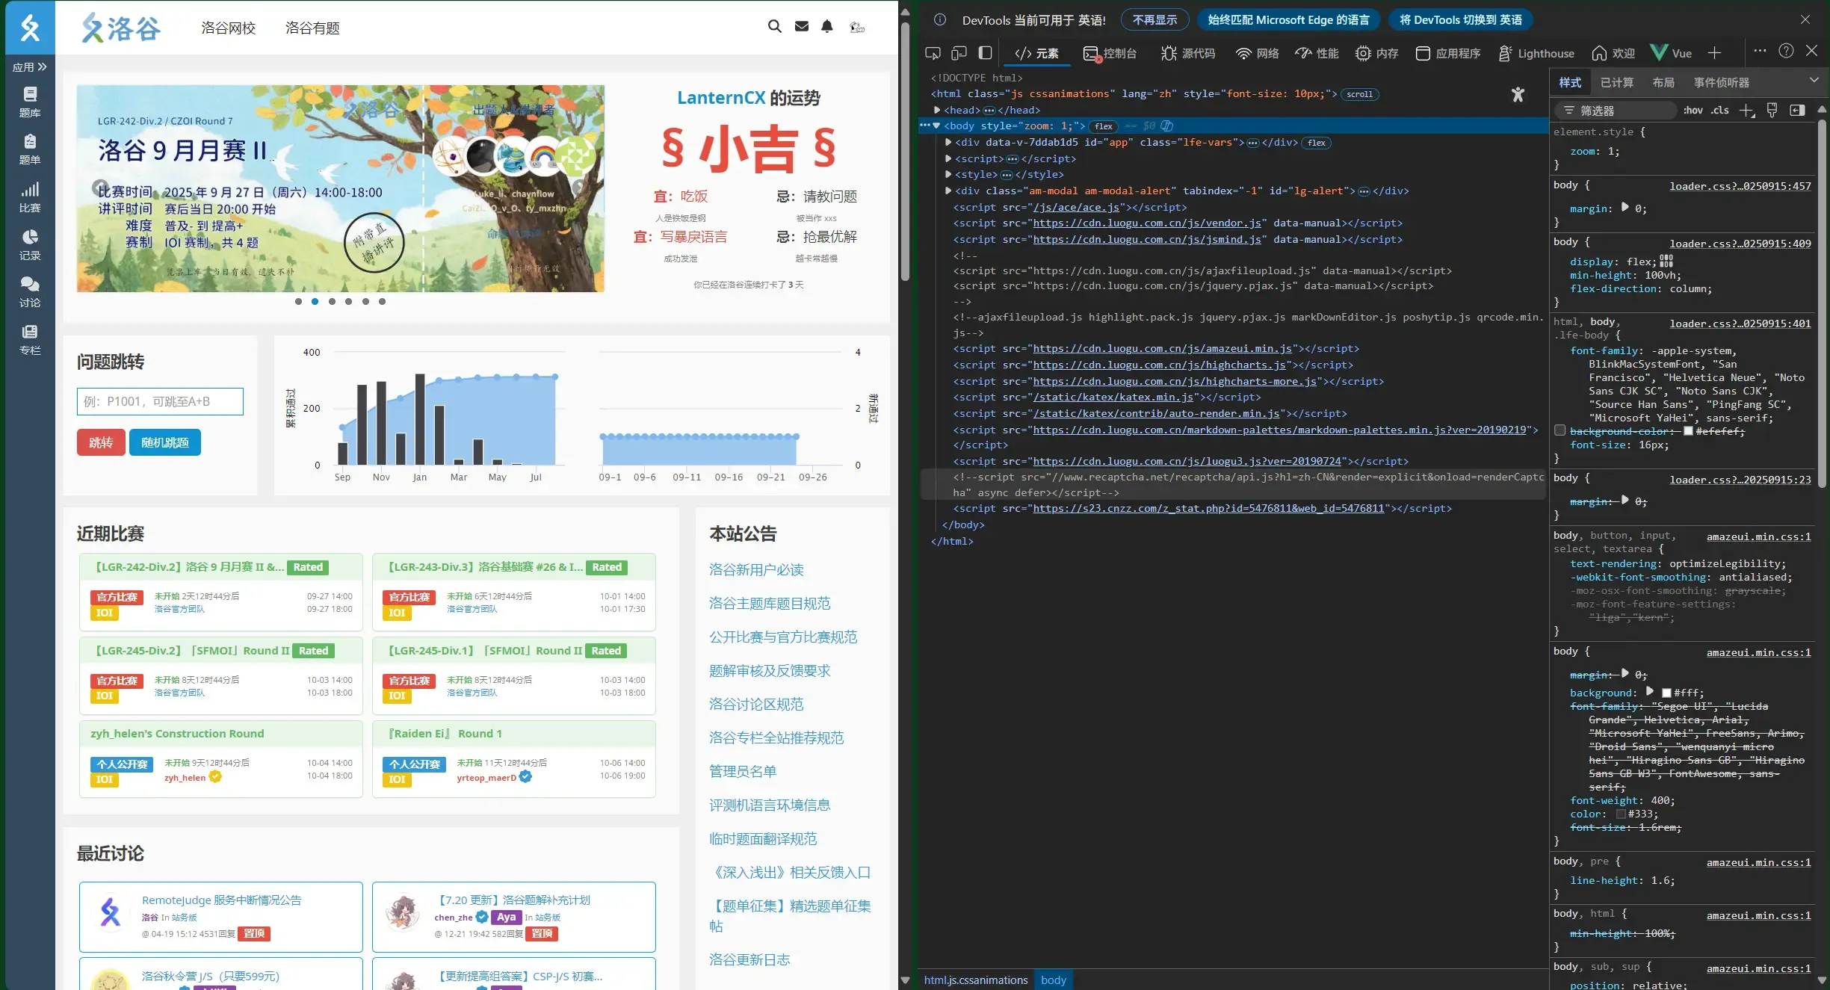Add a DevTools tool with the plus tab icon
The width and height of the screenshot is (1830, 990).
click(x=1714, y=53)
